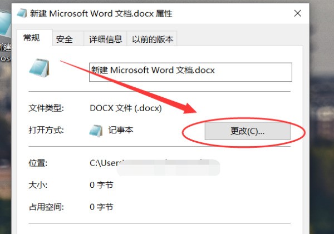Show the 以前的版本 tab
334x234 pixels.
tap(153, 39)
